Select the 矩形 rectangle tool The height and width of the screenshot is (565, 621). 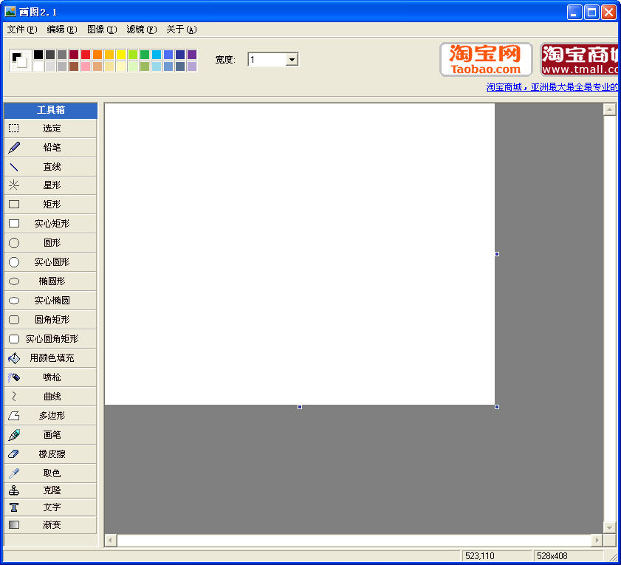(x=49, y=205)
